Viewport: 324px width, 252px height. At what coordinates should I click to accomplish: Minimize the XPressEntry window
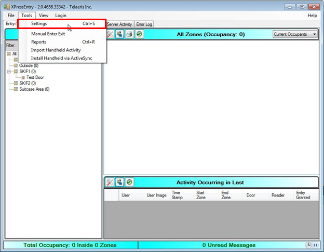290,7
